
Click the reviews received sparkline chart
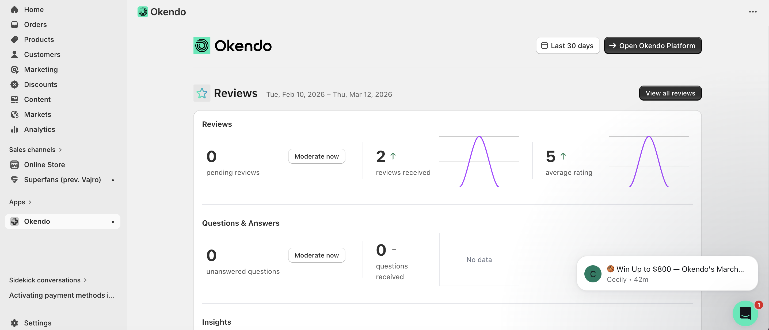tap(479, 162)
